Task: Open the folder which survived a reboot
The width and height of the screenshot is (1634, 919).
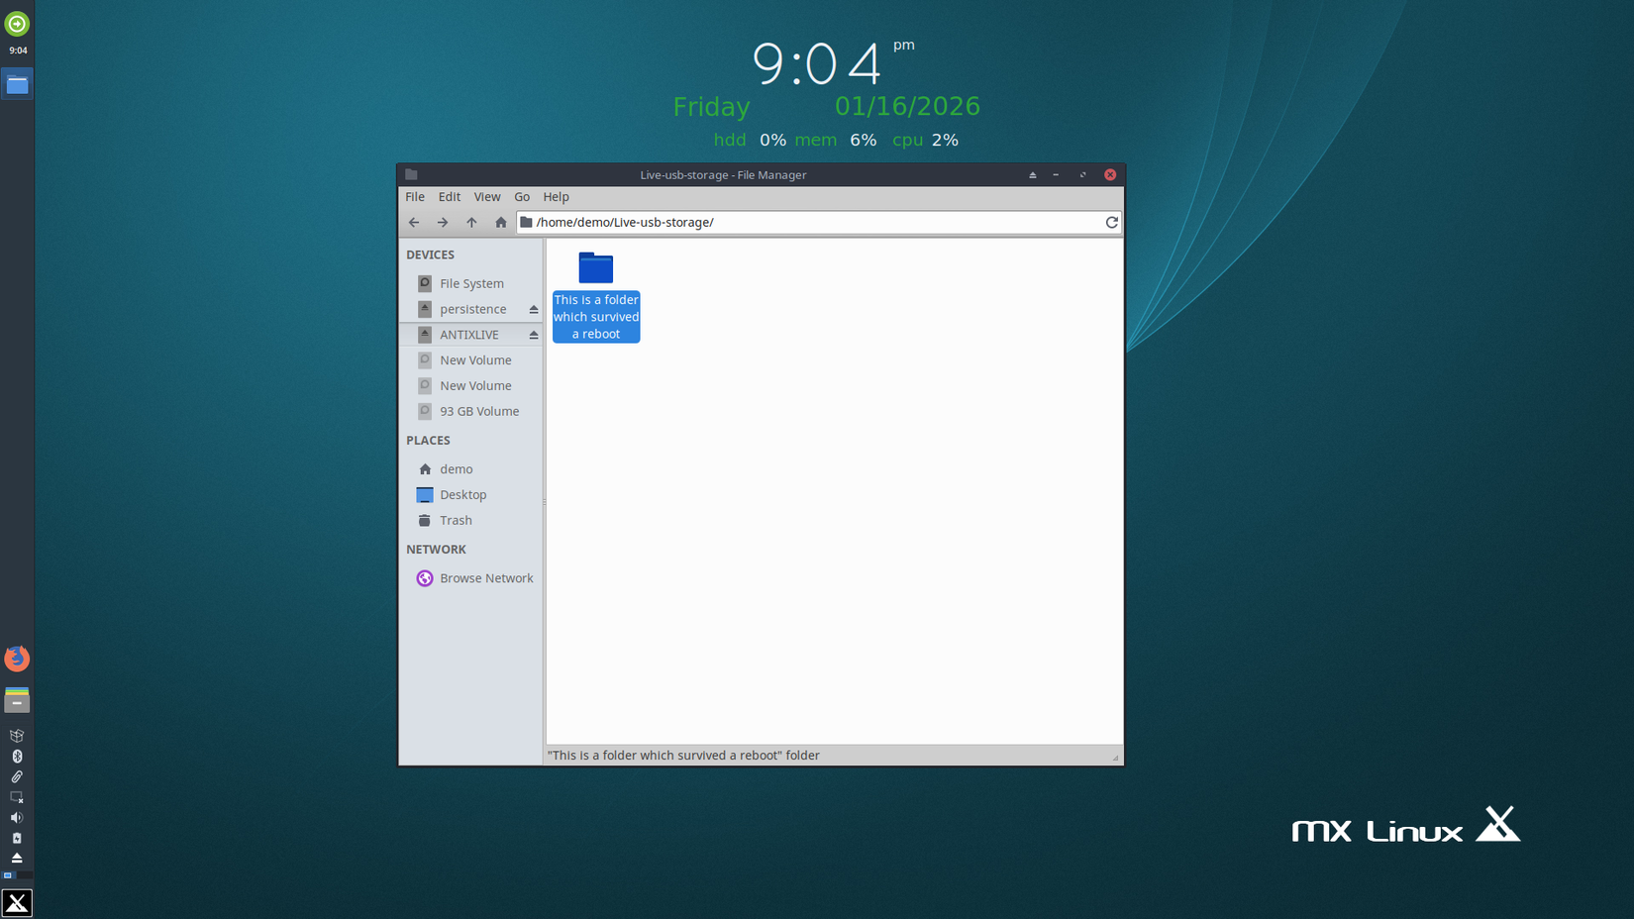Action: pos(595,267)
